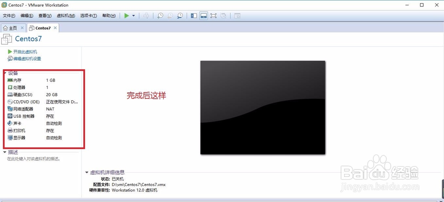This screenshot has width=444, height=202.
Task: Maximize the VMware Workstation window
Action: click(422, 5)
